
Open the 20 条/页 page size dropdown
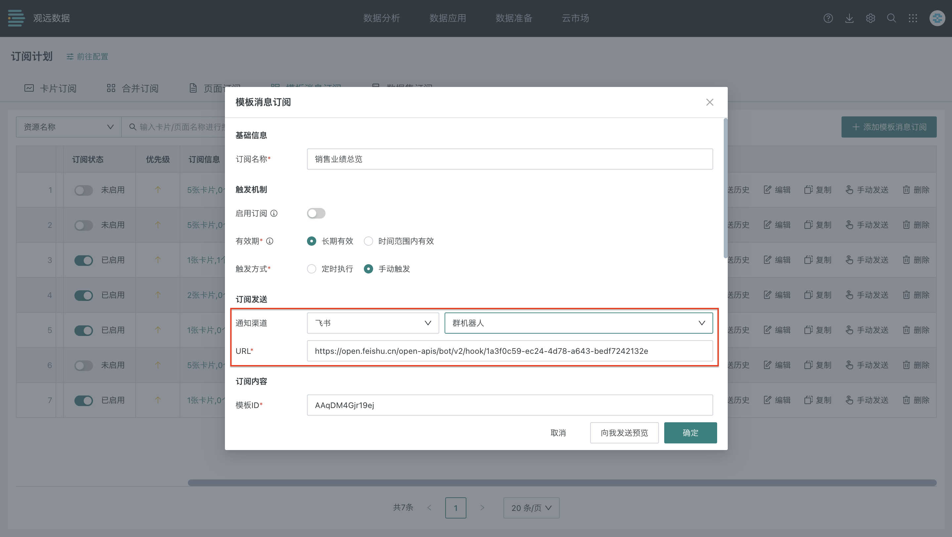coord(531,508)
